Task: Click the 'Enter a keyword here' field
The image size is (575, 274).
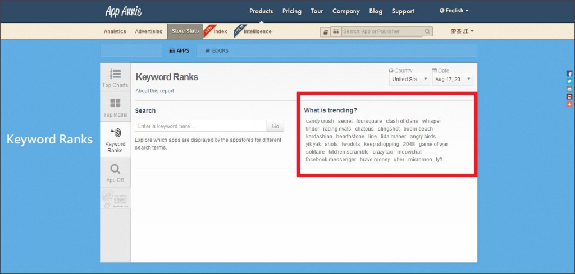Action: click(200, 126)
